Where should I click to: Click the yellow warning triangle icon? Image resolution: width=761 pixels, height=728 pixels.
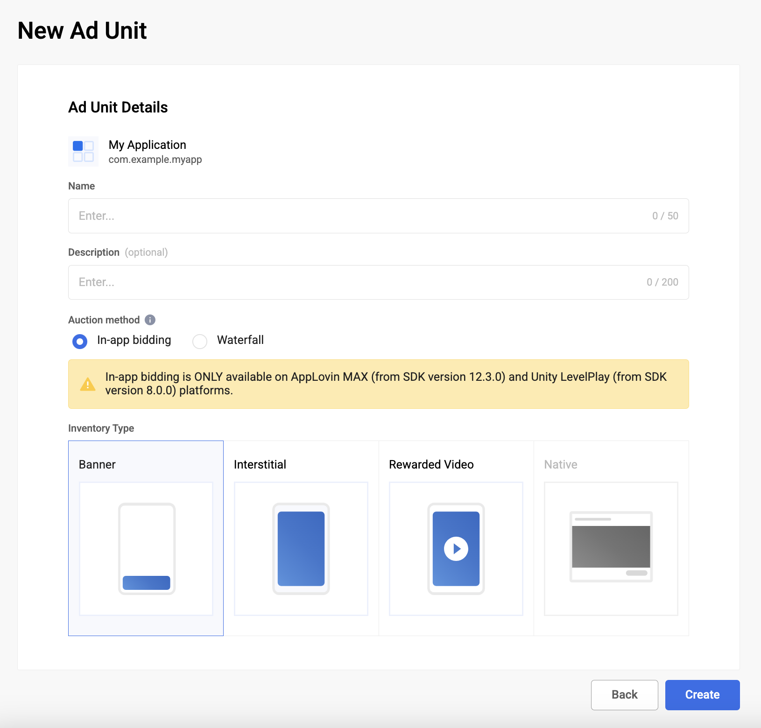[x=88, y=384]
